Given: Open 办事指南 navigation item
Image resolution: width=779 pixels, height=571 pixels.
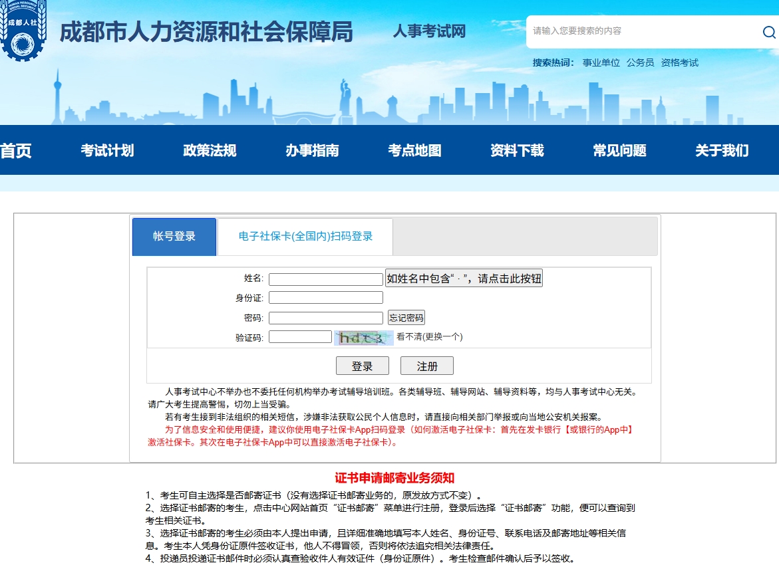Looking at the screenshot, I should coord(312,150).
